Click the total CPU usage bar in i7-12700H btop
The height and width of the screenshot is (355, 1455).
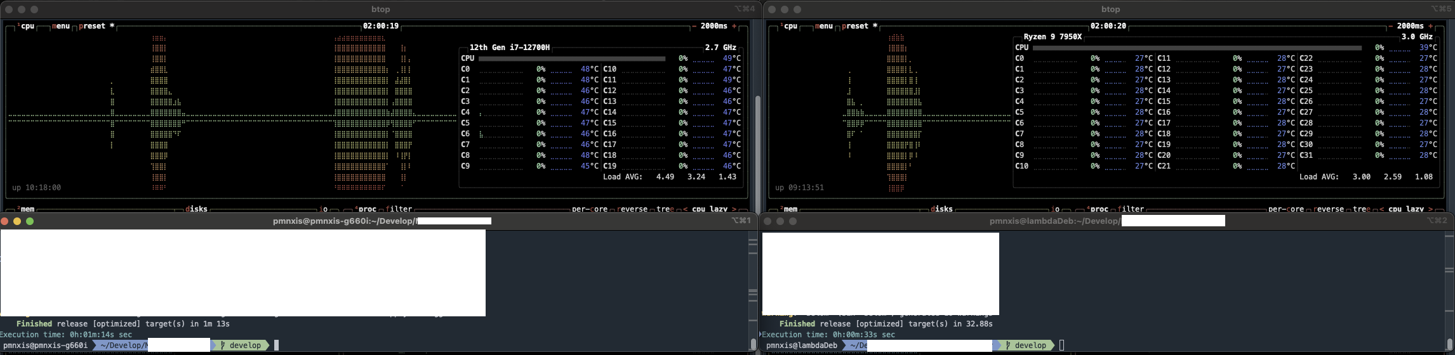[x=572, y=58]
